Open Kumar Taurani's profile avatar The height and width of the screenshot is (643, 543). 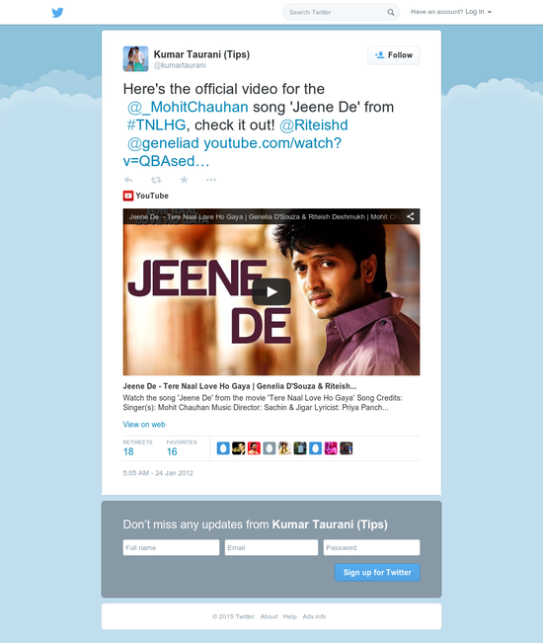tap(135, 58)
